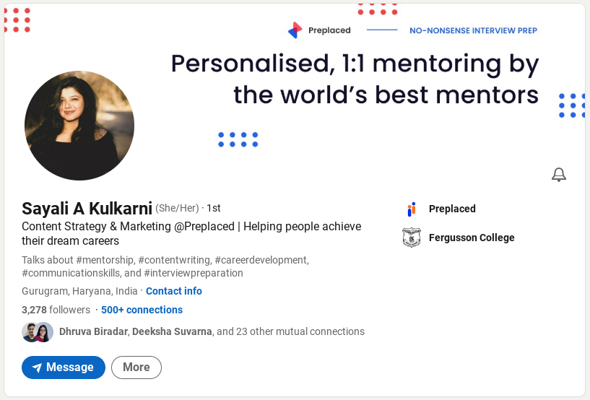Click the 'Talks about #mentorship' hashtags line
590x400 pixels.
click(x=165, y=266)
